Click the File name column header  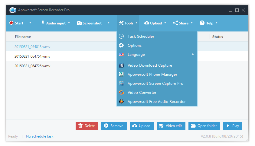(23, 37)
